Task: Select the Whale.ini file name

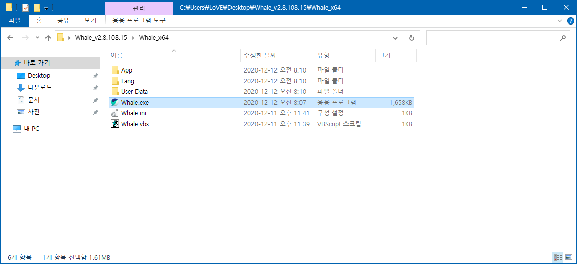Action: [x=133, y=113]
